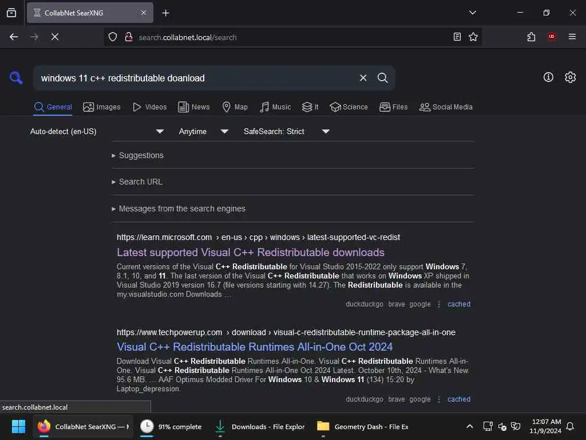
Task: Show hidden system tray icons
Action: pyautogui.click(x=470, y=426)
